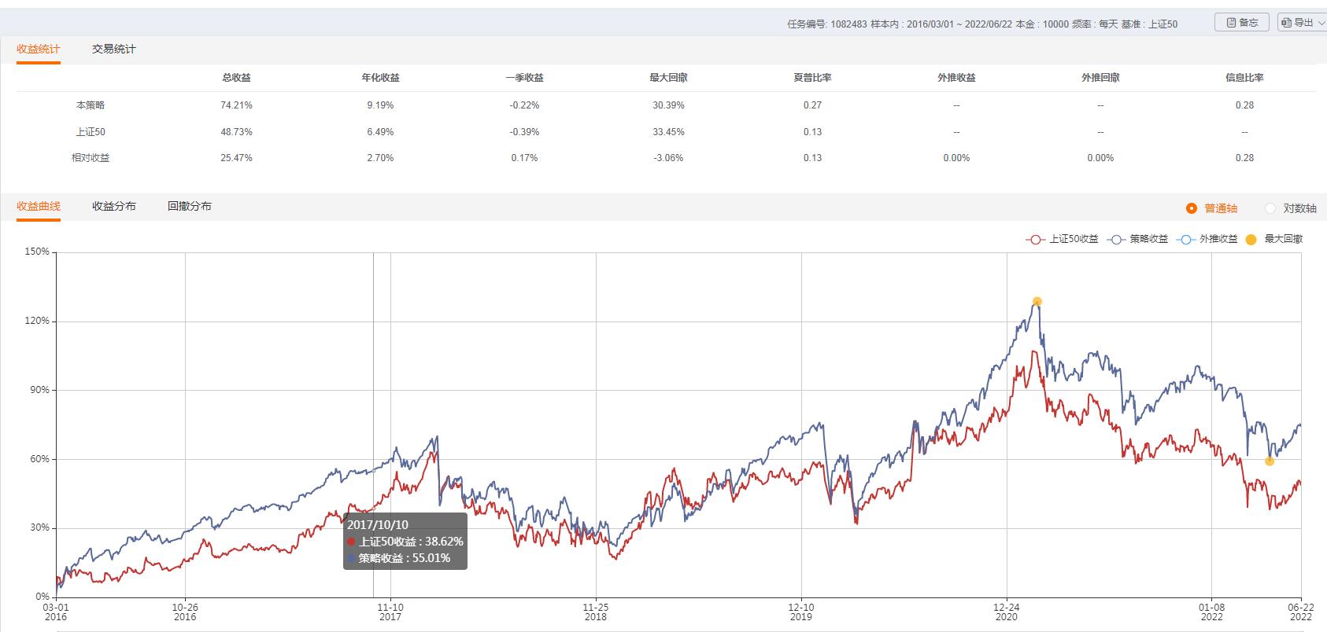Viewport: 1327px width, 632px height.
Task: Select the 收益曲线 chart tab
Action: (x=39, y=206)
